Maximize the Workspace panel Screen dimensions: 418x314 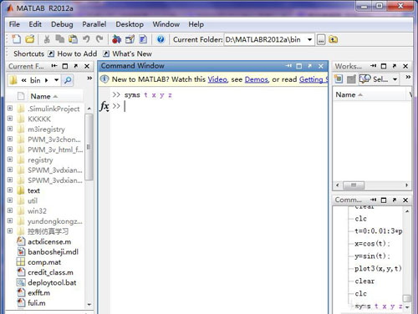(384, 66)
